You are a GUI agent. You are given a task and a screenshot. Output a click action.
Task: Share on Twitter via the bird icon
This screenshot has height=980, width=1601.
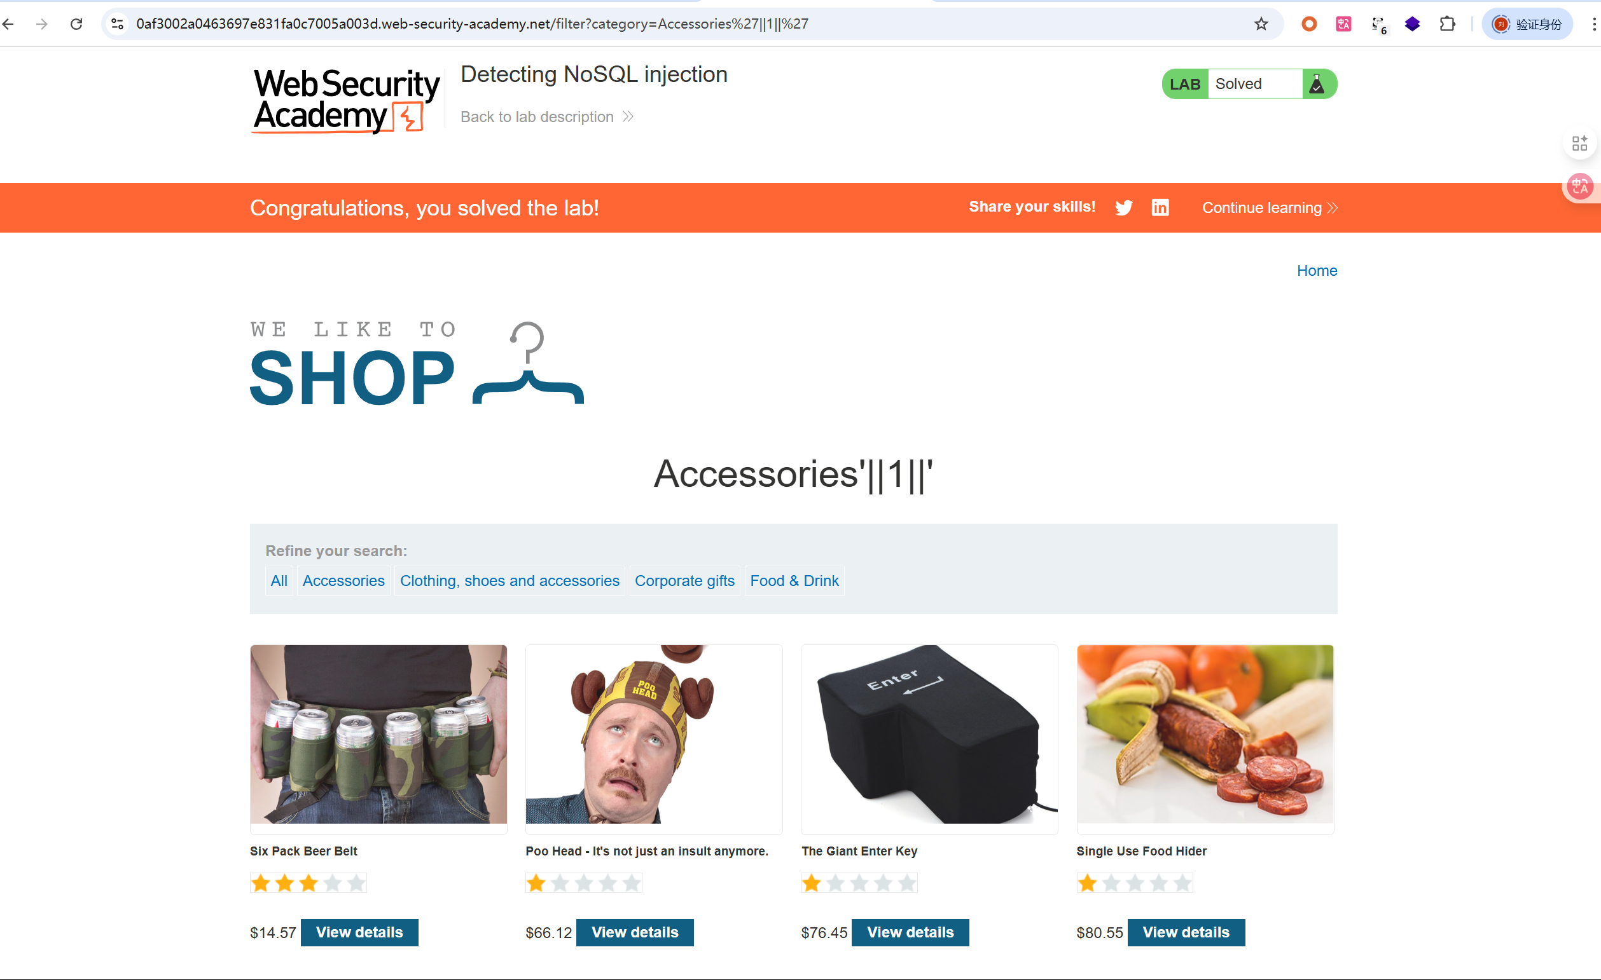pos(1123,208)
